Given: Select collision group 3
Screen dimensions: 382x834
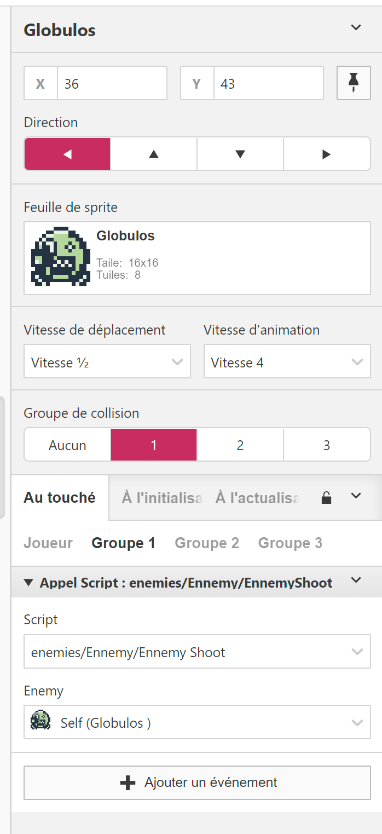Looking at the screenshot, I should [326, 445].
